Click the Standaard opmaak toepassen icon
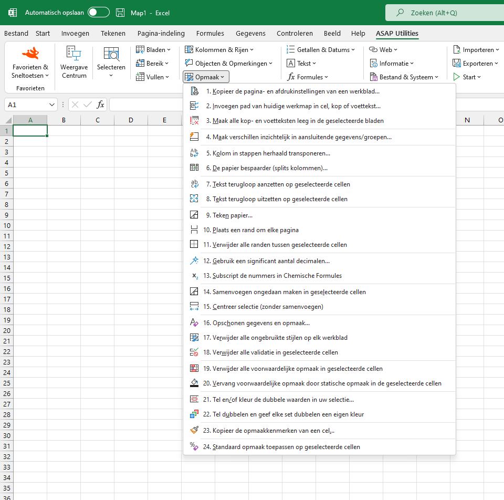The height and width of the screenshot is (500, 504). pyautogui.click(x=194, y=446)
